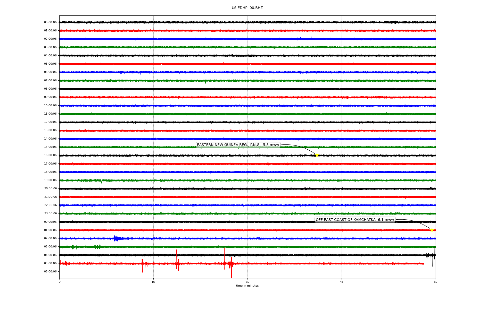Click the 22:00:06 row label
The height and width of the screenshot is (309, 495).
click(50, 205)
